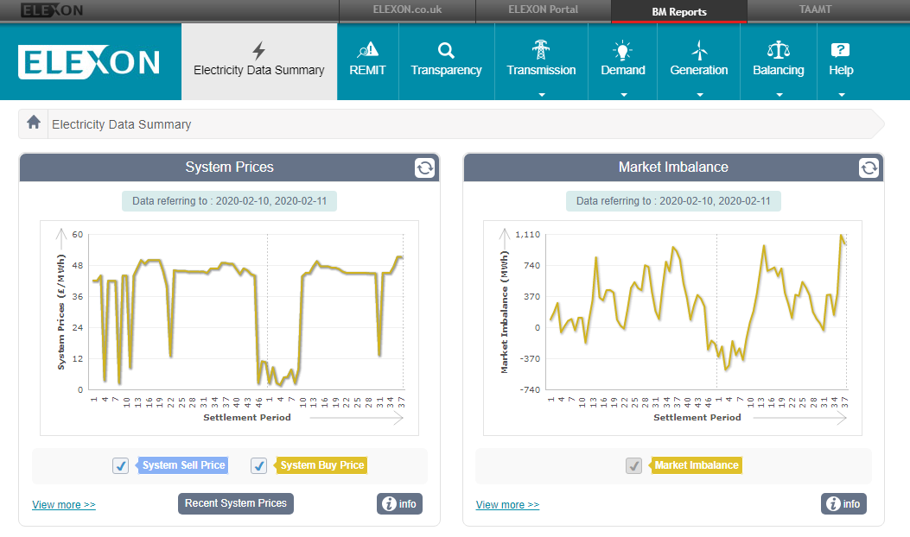Expand the Balancing menu arrow
This screenshot has height=537, width=910.
[780, 94]
